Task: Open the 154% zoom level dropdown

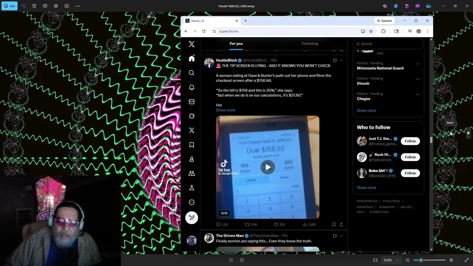Action: pyautogui.click(x=391, y=260)
